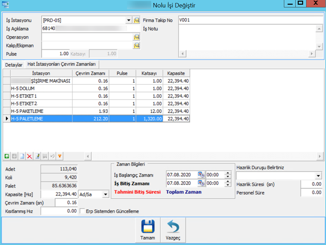Click the Vazgeç cancel button
Viewport: 326px width, 245px height.
coord(173,230)
